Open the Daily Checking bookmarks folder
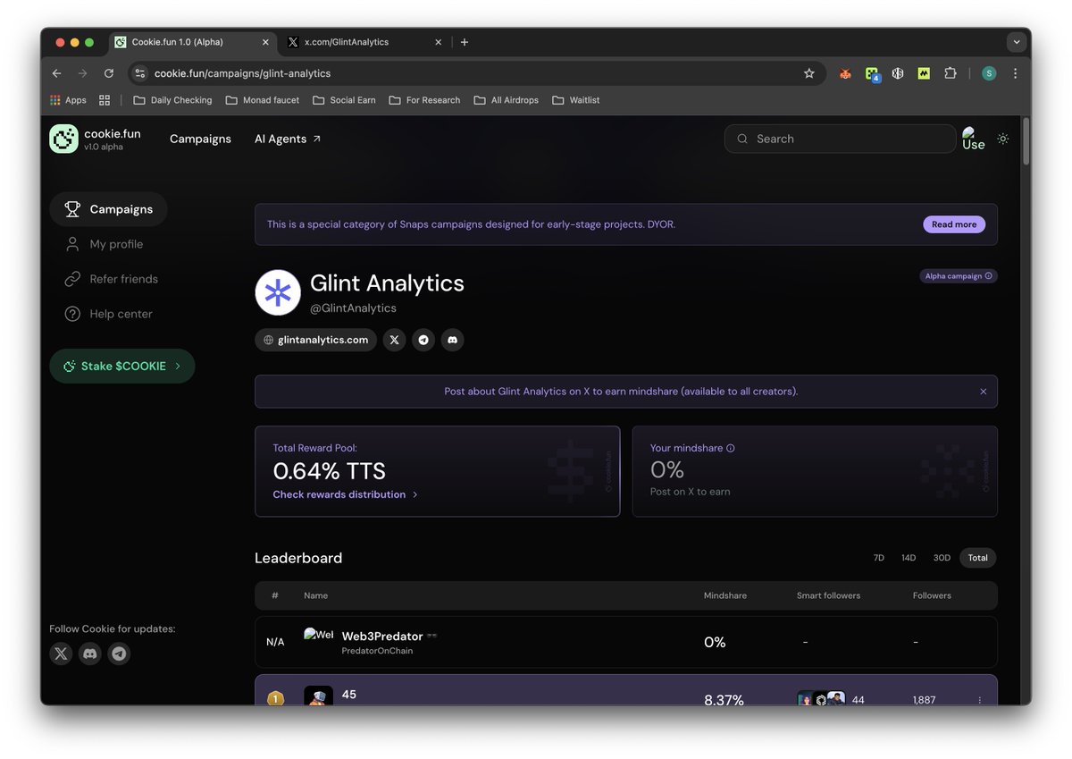The width and height of the screenshot is (1072, 759). tap(172, 100)
